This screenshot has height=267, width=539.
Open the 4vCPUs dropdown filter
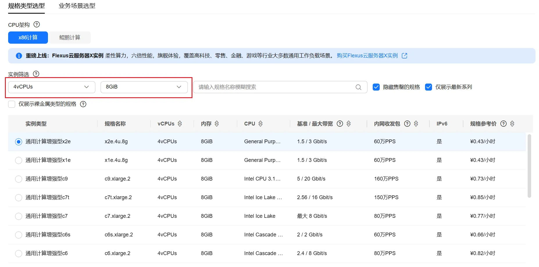(51, 87)
